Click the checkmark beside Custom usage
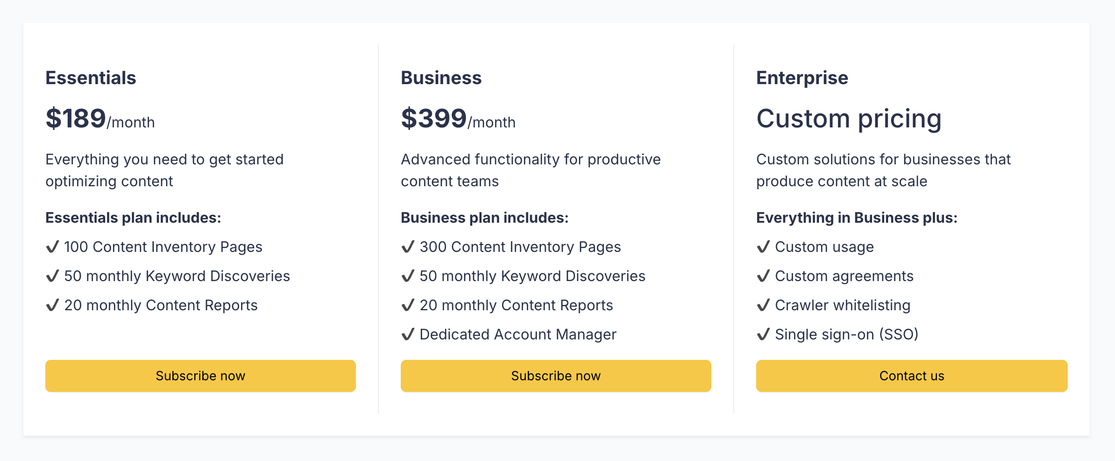Screen dimensions: 1115x461 (x=763, y=247)
